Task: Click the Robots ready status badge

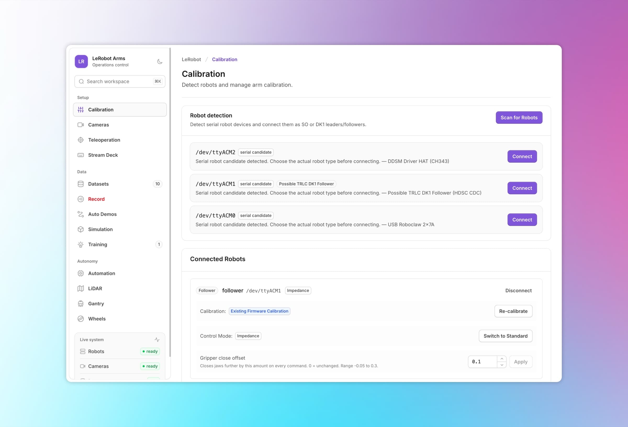Action: 150,351
